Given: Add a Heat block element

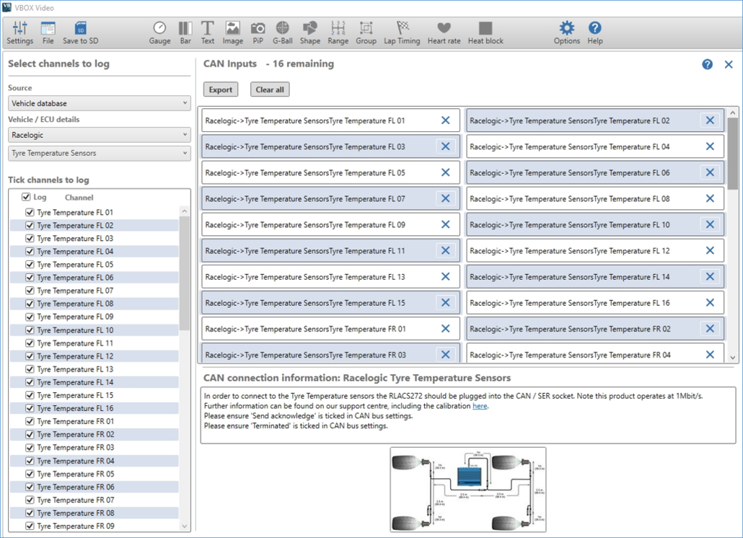Looking at the screenshot, I should click(485, 32).
